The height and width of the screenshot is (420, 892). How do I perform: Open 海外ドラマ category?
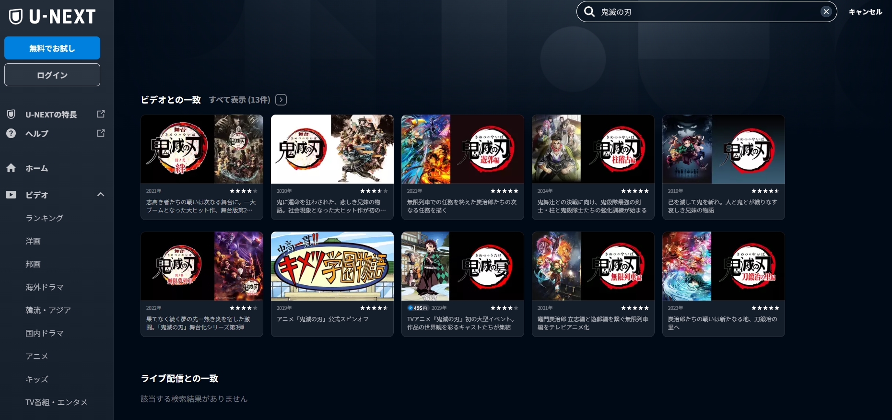[x=45, y=287]
